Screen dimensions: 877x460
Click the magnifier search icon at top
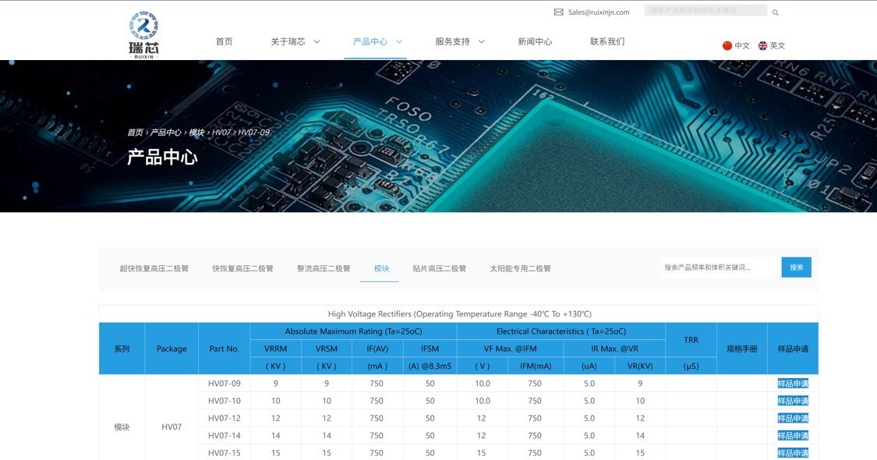tap(775, 12)
